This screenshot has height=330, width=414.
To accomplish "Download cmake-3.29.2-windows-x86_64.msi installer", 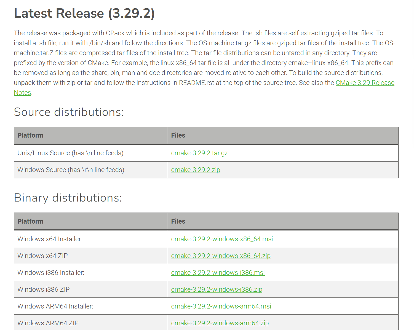I will [222, 239].
